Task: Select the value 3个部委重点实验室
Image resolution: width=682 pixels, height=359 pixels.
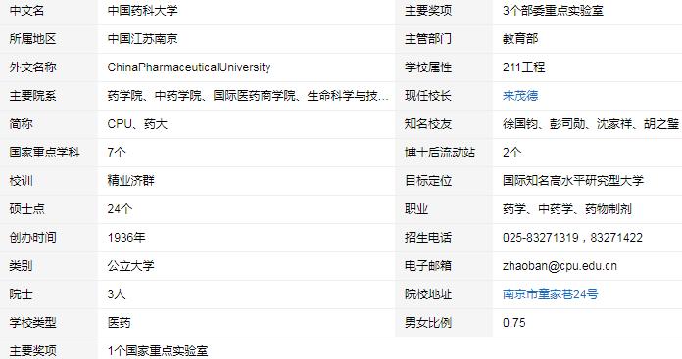Action: 553,11
